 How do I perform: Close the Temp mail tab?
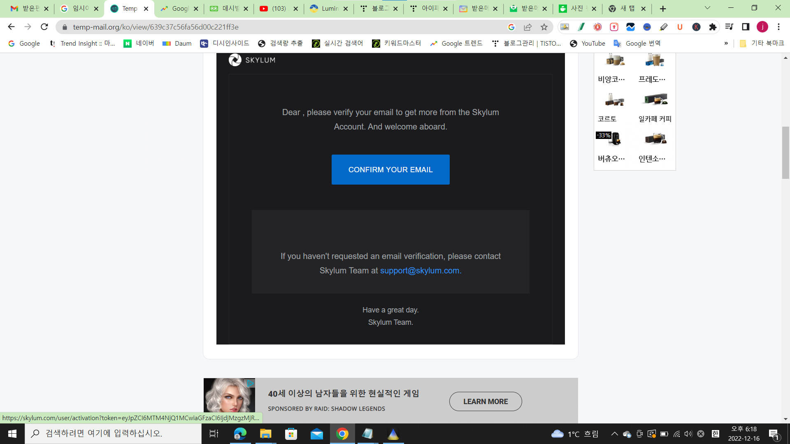pos(146,8)
